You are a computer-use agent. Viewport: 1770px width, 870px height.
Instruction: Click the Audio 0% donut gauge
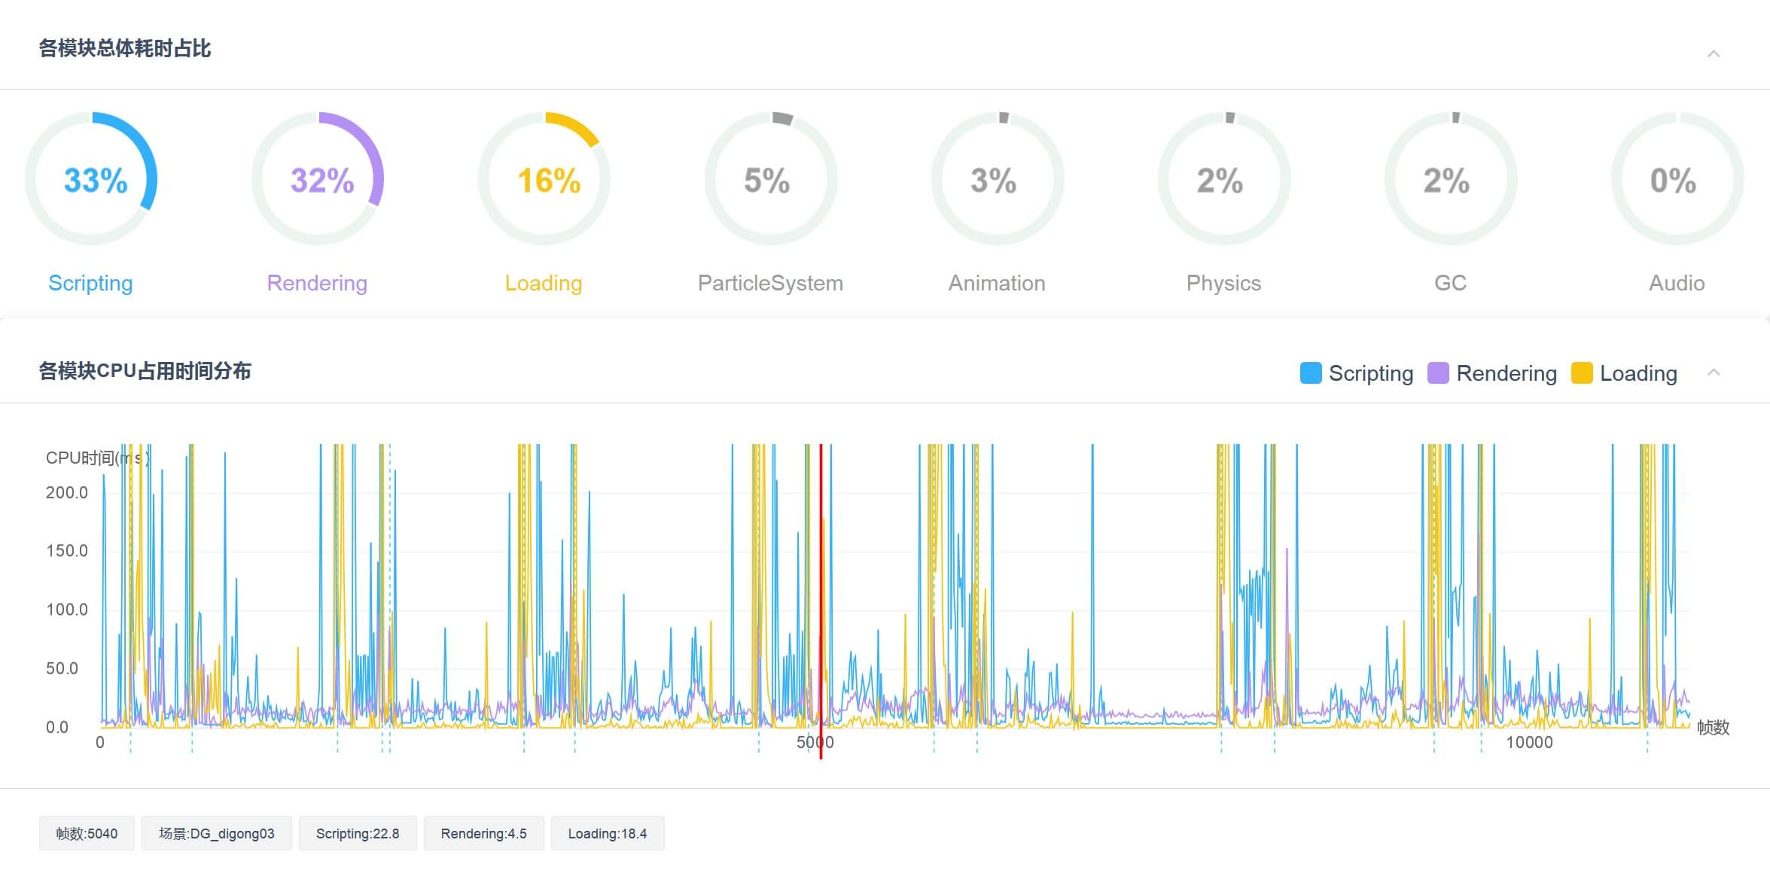(x=1677, y=179)
